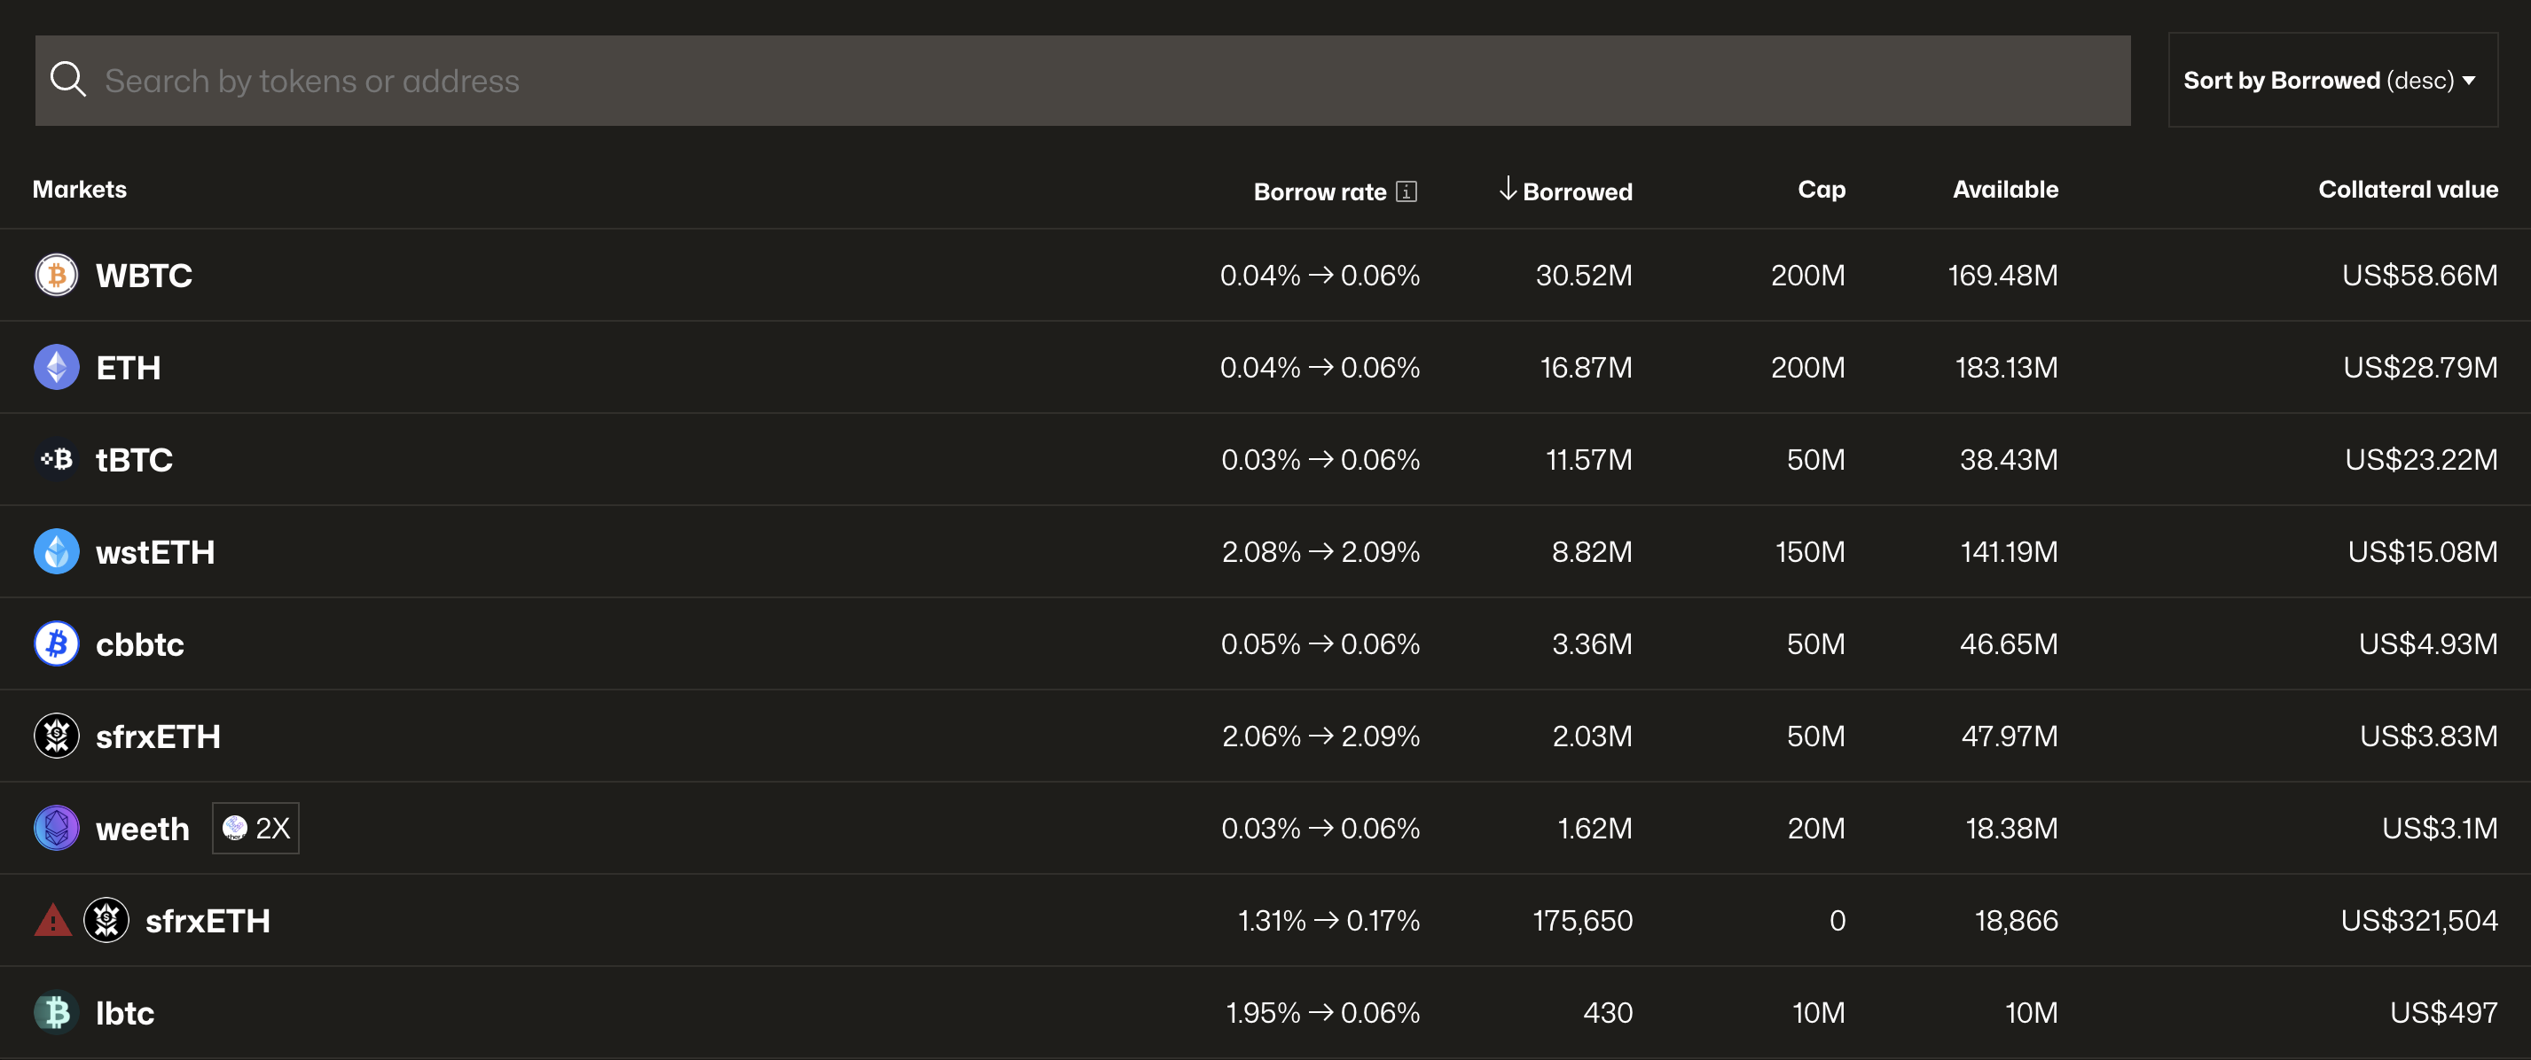Click the ETH token icon
This screenshot has height=1060, width=2531.
[57, 367]
